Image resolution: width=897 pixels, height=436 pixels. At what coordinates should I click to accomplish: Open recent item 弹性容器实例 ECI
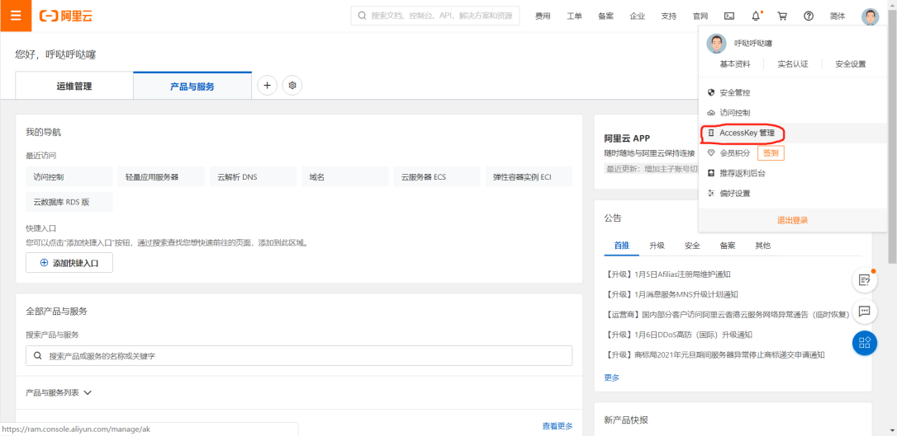529,177
